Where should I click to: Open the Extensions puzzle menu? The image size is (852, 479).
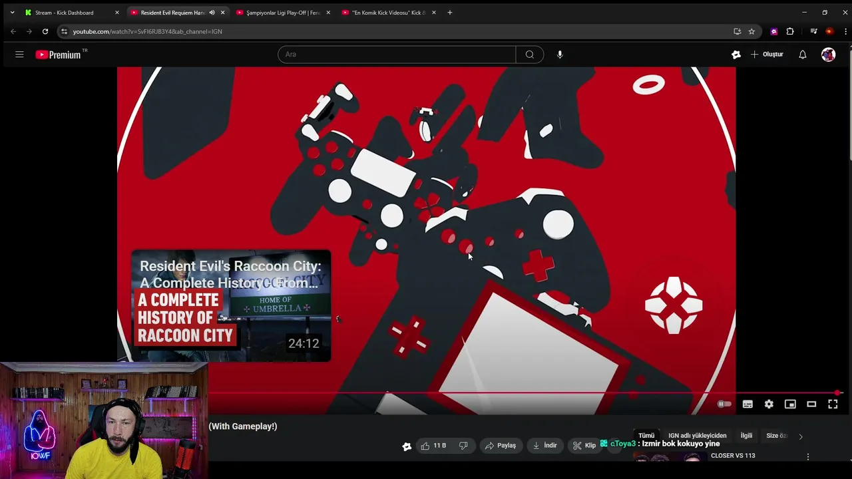coord(790,31)
